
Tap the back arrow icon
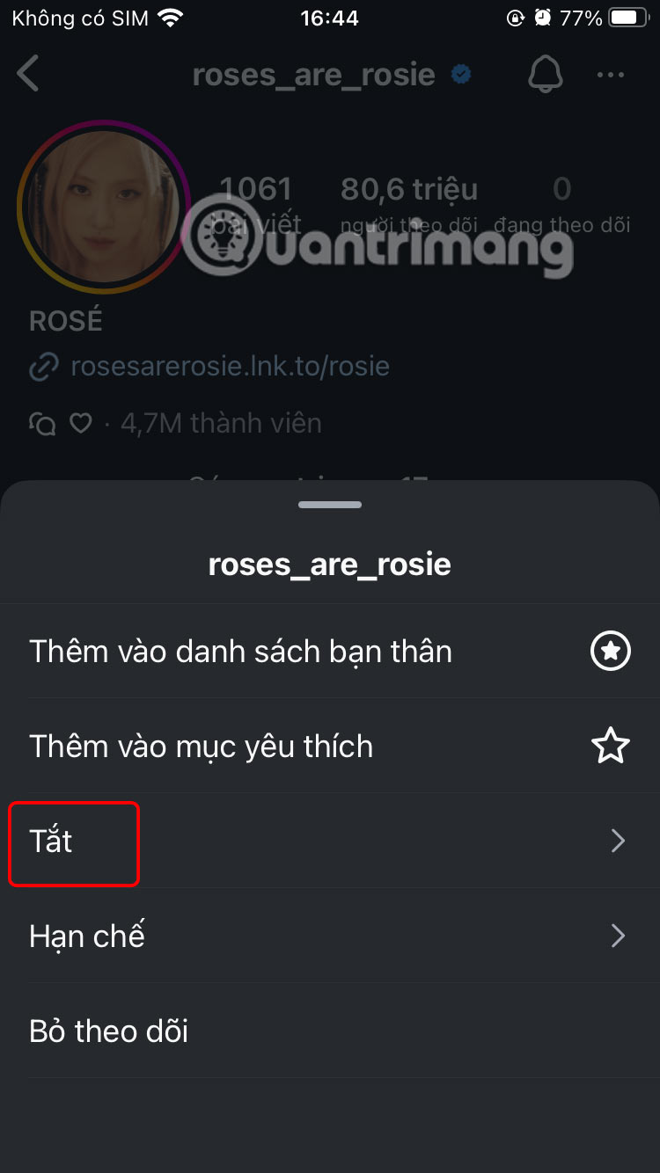(28, 74)
